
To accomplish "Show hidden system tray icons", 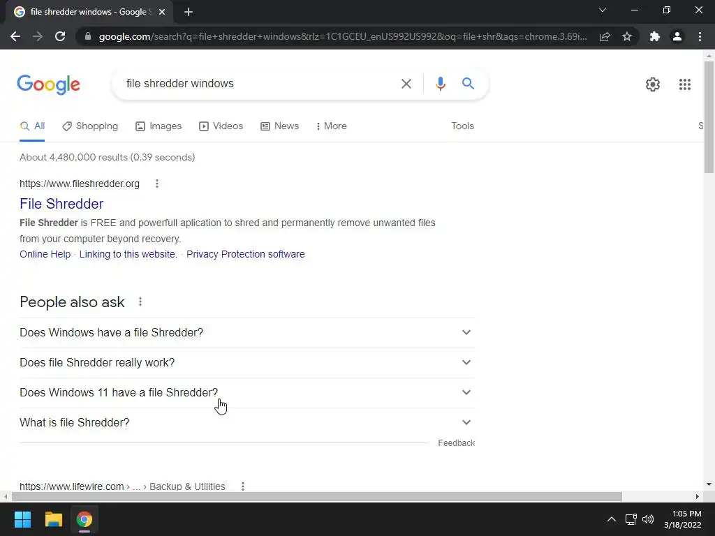I will (612, 519).
